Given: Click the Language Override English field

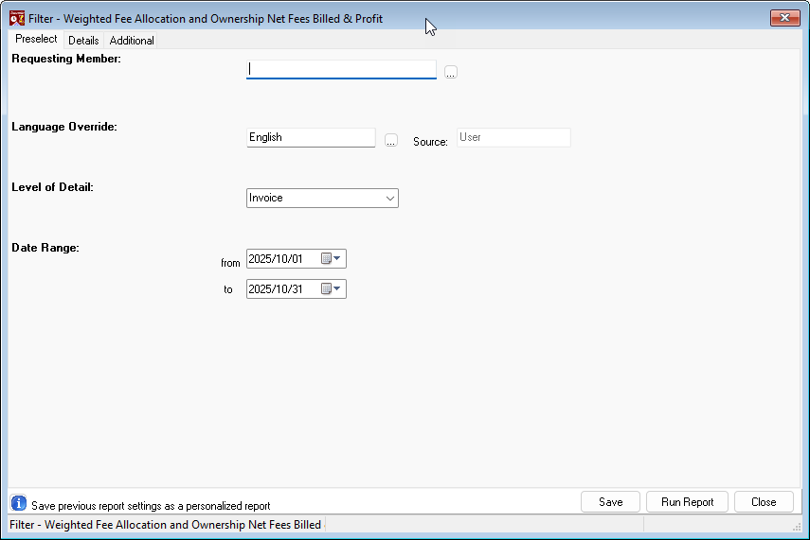Looking at the screenshot, I should click(x=311, y=138).
